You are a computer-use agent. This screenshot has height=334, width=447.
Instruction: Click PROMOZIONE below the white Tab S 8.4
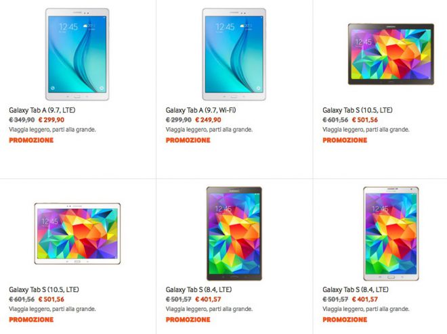click(x=345, y=320)
